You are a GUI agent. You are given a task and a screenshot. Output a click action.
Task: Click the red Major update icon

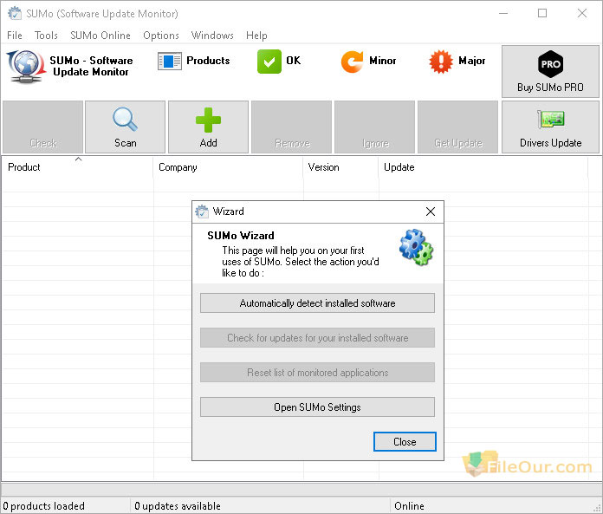441,62
